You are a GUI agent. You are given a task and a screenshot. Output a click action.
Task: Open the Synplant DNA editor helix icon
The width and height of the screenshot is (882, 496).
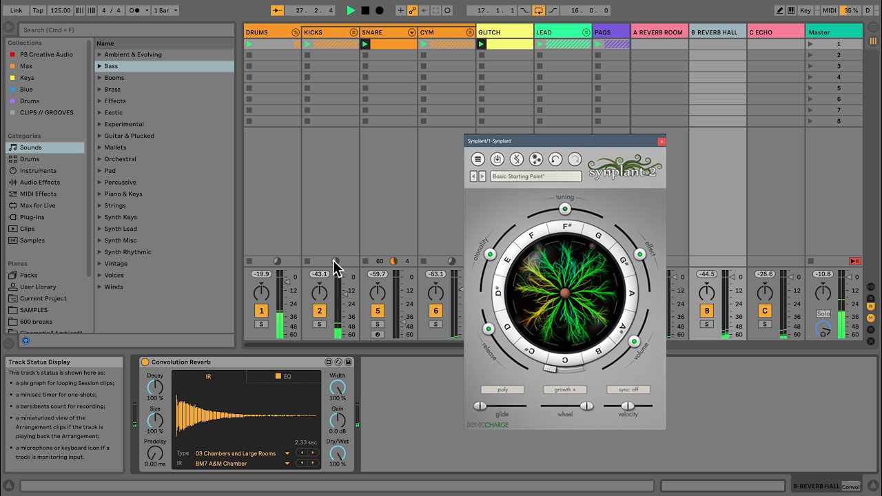pyautogui.click(x=516, y=159)
